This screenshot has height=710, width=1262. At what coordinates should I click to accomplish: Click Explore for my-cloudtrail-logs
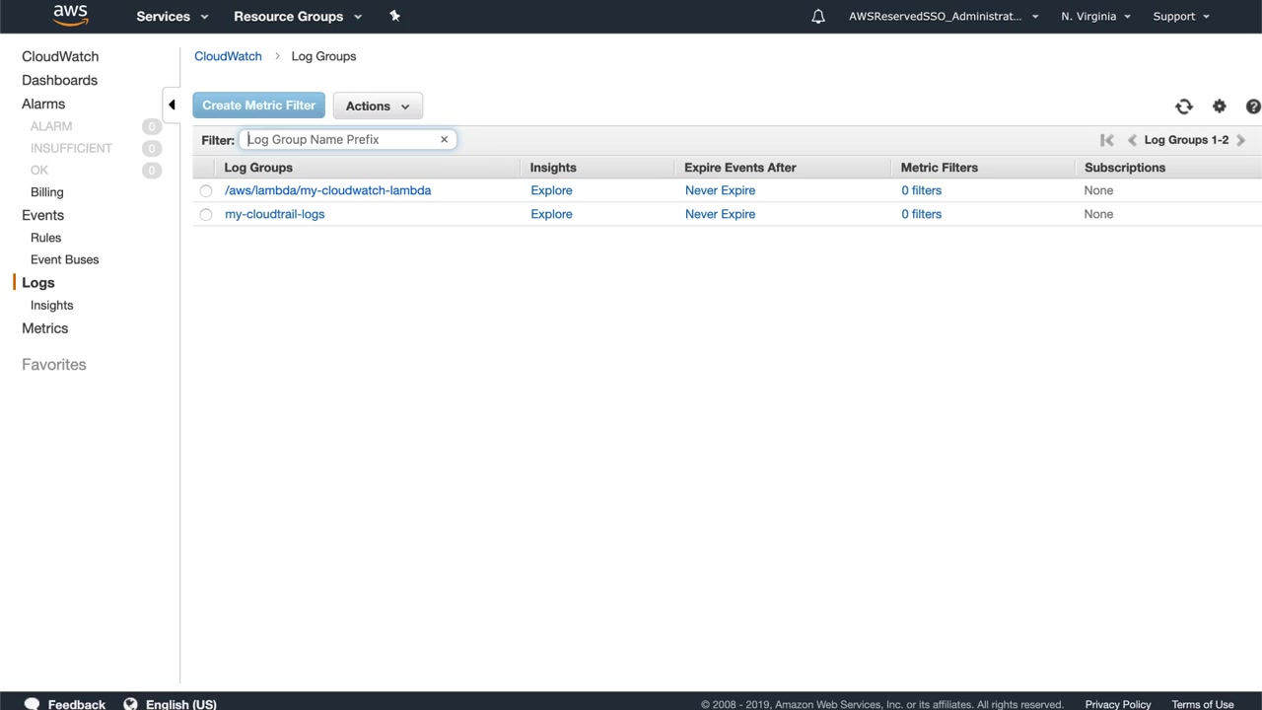[551, 214]
